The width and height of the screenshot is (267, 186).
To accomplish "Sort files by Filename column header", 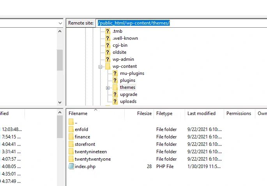I will (x=78, y=113).
